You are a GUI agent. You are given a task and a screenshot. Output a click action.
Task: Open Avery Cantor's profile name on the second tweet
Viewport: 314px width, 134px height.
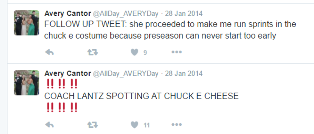68,74
